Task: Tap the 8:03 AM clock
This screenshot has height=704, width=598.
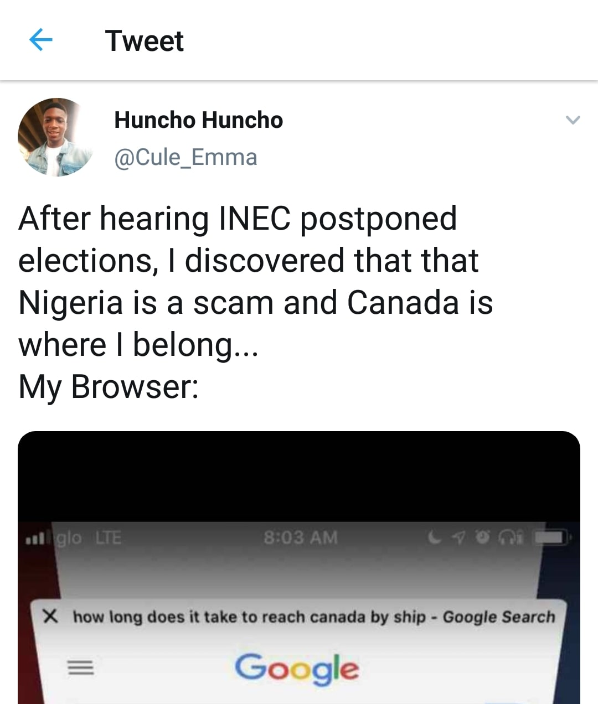Action: 300,537
